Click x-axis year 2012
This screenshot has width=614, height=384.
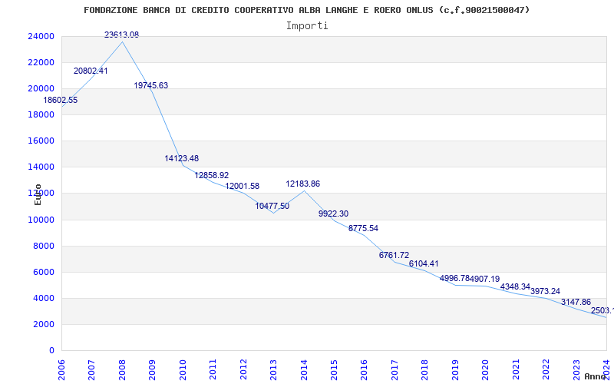click(243, 370)
